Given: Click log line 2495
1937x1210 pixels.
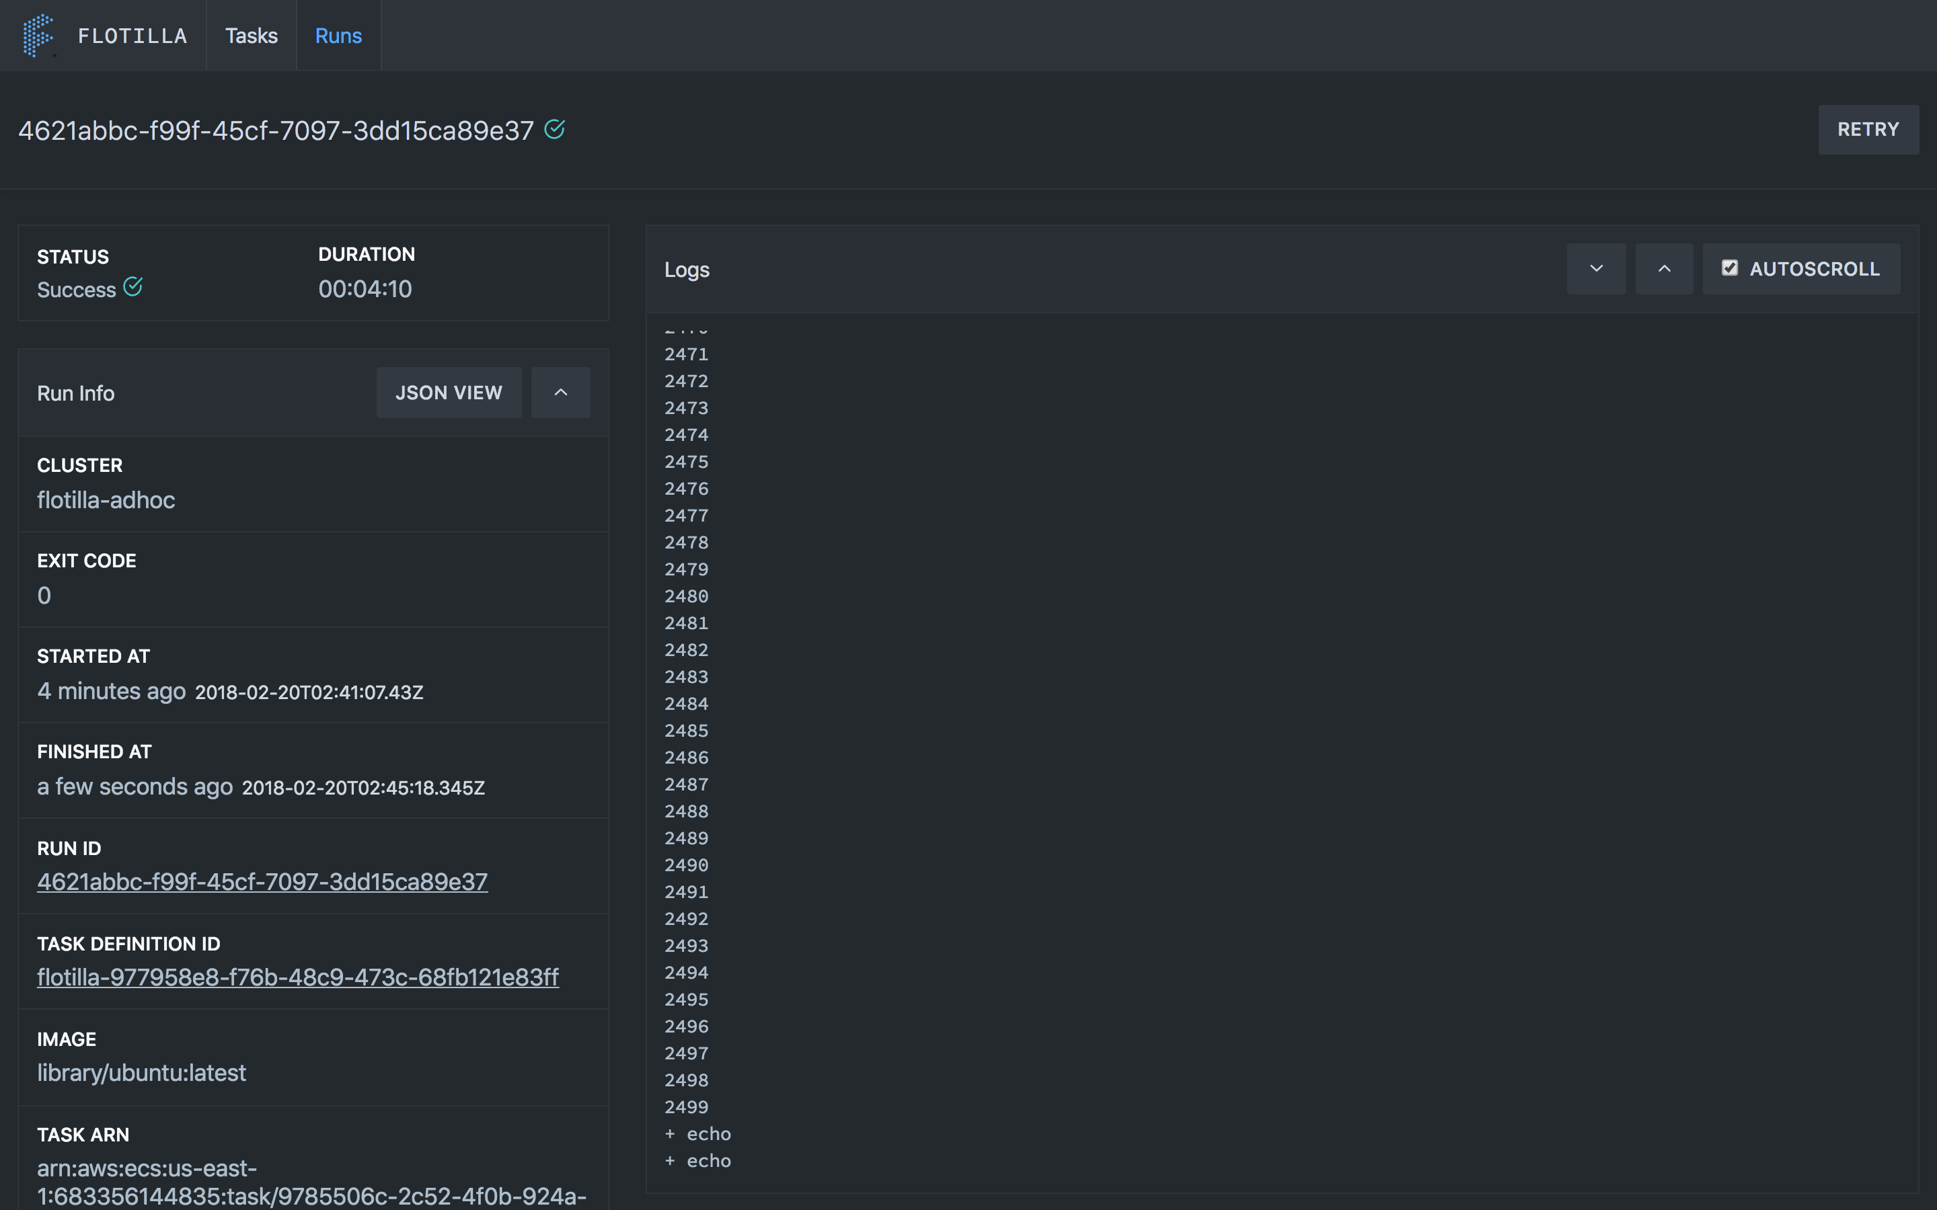Looking at the screenshot, I should [x=687, y=1000].
